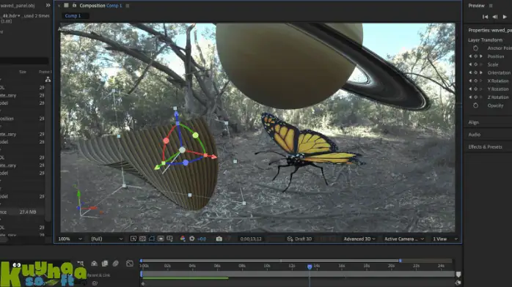Click the play button in Preview
This screenshot has height=287, width=512.
pyautogui.click(x=505, y=17)
